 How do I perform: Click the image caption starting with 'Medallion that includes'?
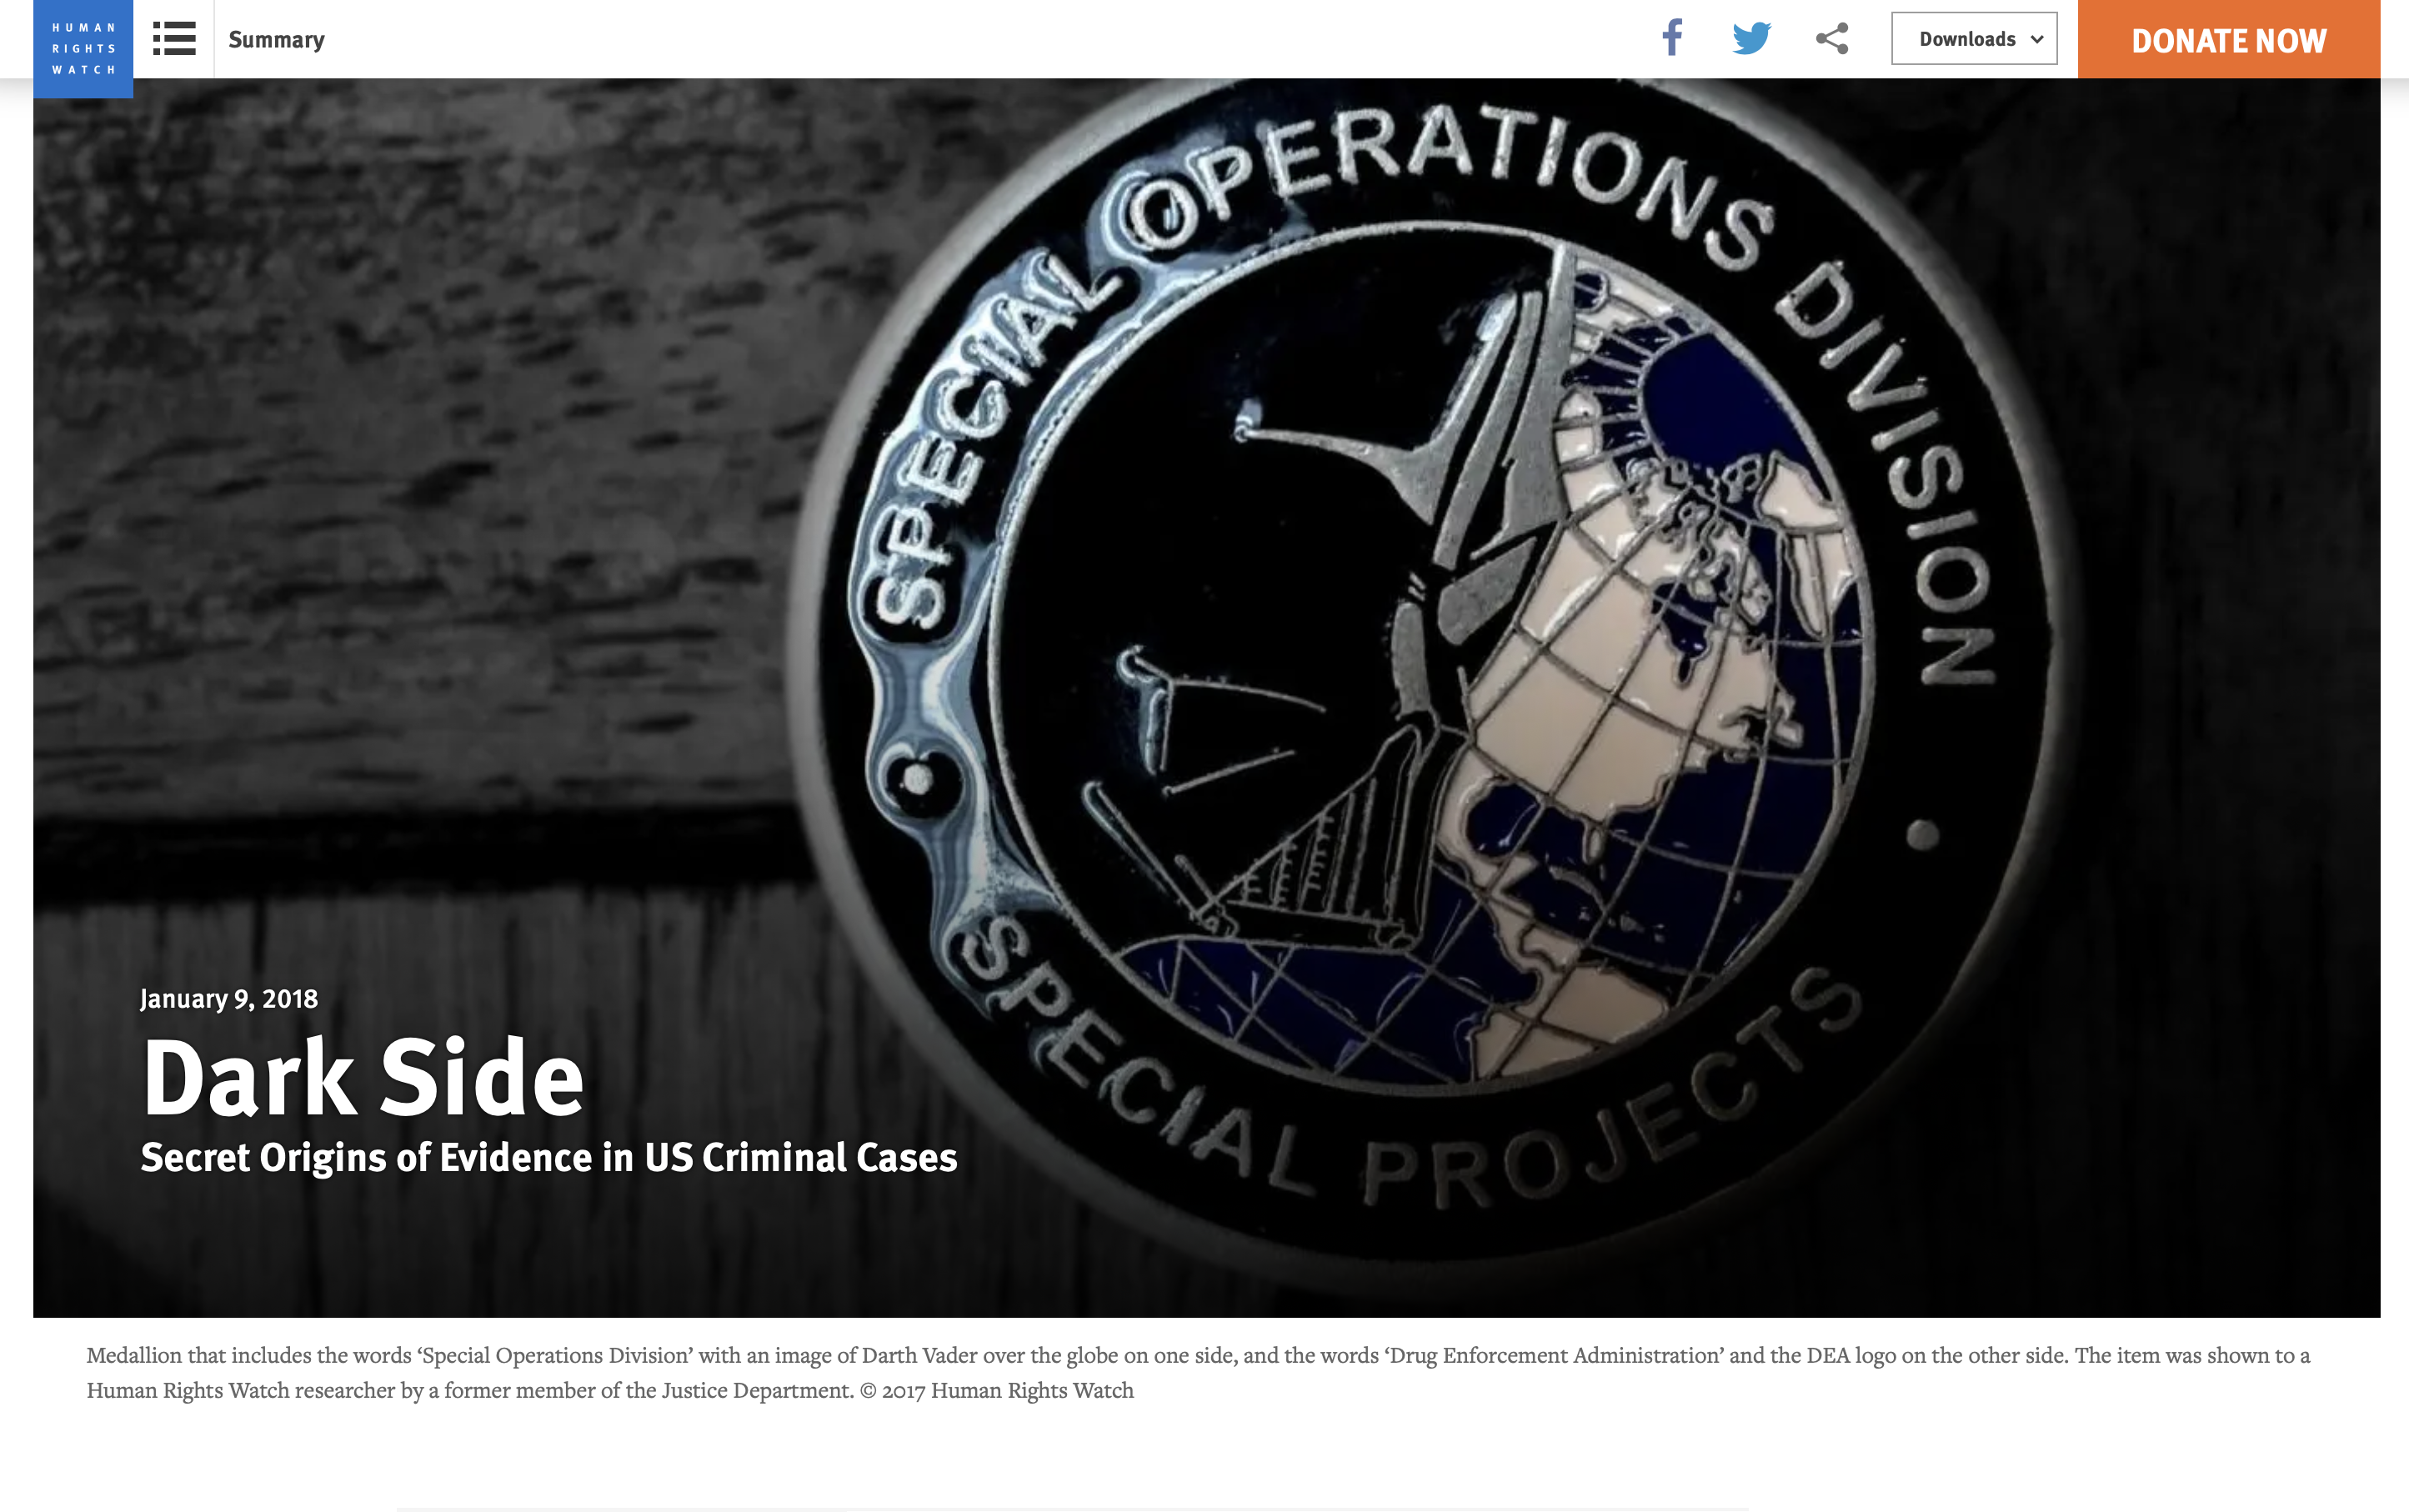pos(1198,1373)
